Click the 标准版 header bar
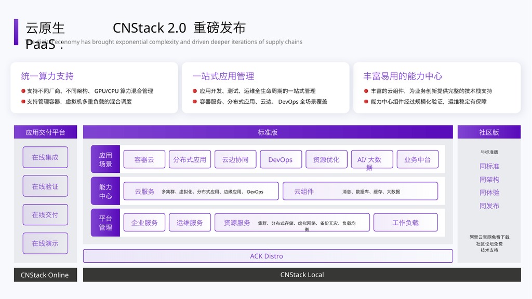Image resolution: width=532 pixels, height=299 pixels. (268, 132)
